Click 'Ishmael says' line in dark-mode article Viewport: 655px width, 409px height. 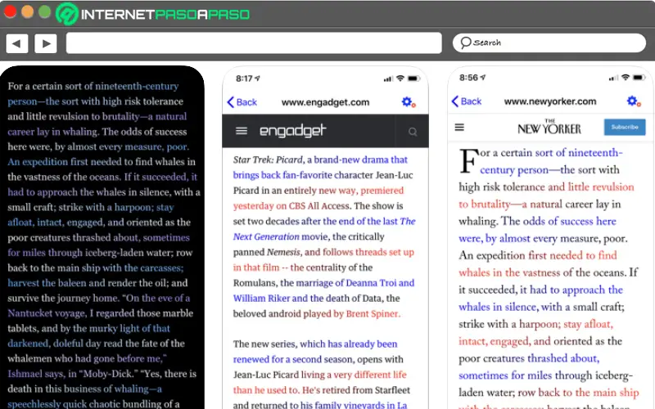(102, 374)
